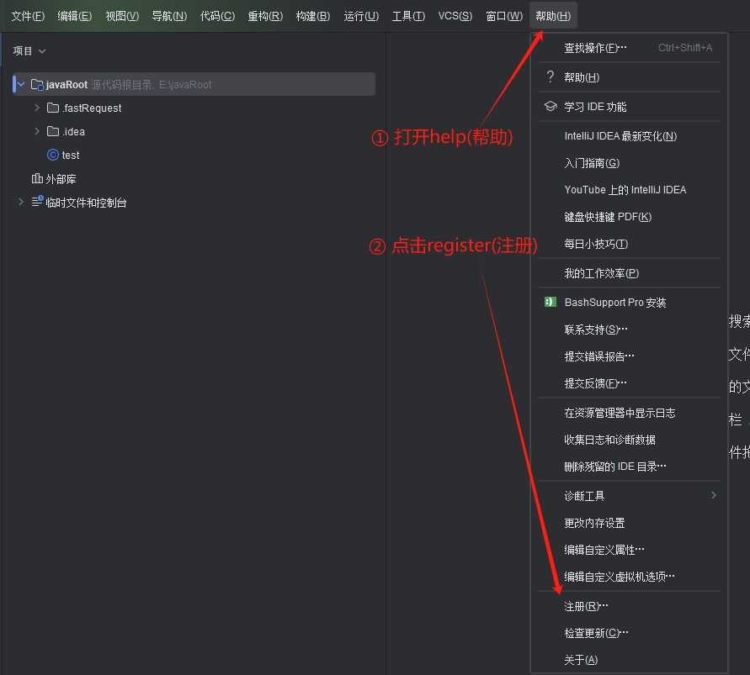Select 收集日志和诊断数据
Image resolution: width=750 pixels, height=675 pixels.
(629, 440)
